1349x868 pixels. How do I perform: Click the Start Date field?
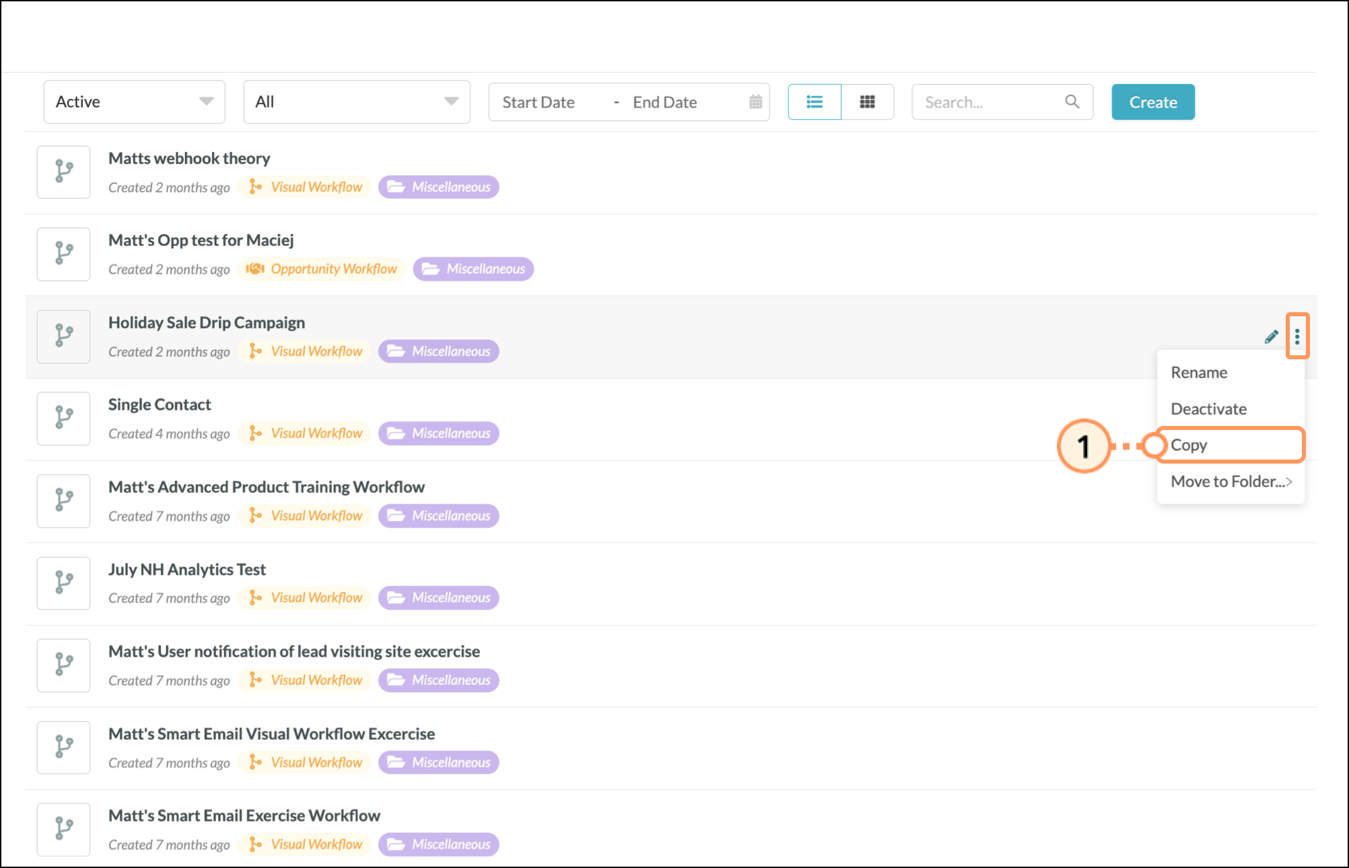click(x=539, y=102)
